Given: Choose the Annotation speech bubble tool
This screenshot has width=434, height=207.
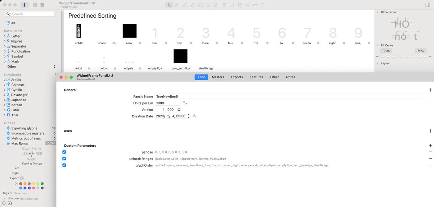Looking at the screenshot, I should [x=232, y=5].
